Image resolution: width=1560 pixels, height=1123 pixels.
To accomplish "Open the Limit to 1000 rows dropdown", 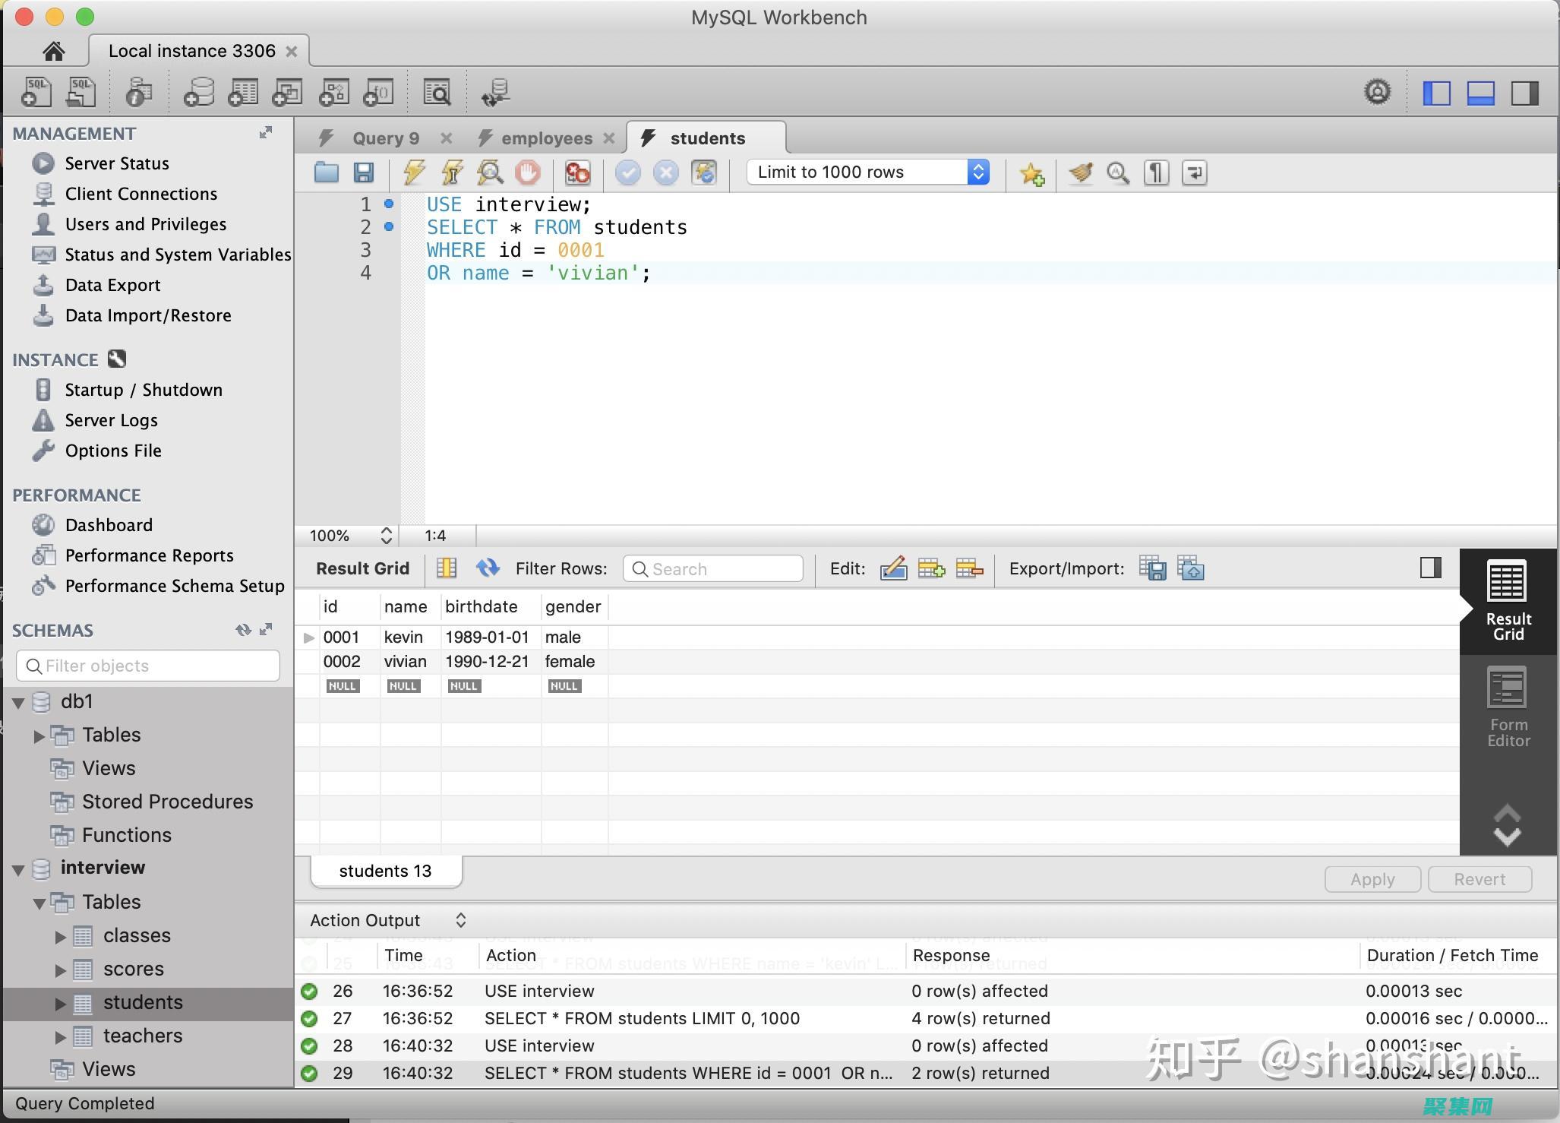I will (x=984, y=171).
